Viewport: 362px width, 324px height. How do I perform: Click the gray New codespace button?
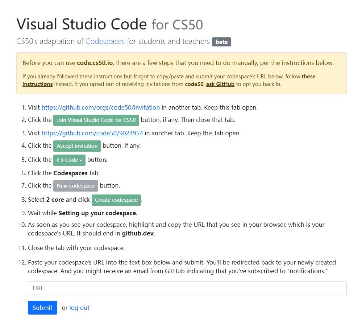(x=75, y=186)
